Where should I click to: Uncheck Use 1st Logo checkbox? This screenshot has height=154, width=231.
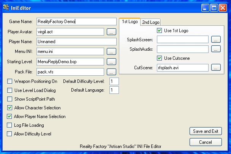coord(160,31)
